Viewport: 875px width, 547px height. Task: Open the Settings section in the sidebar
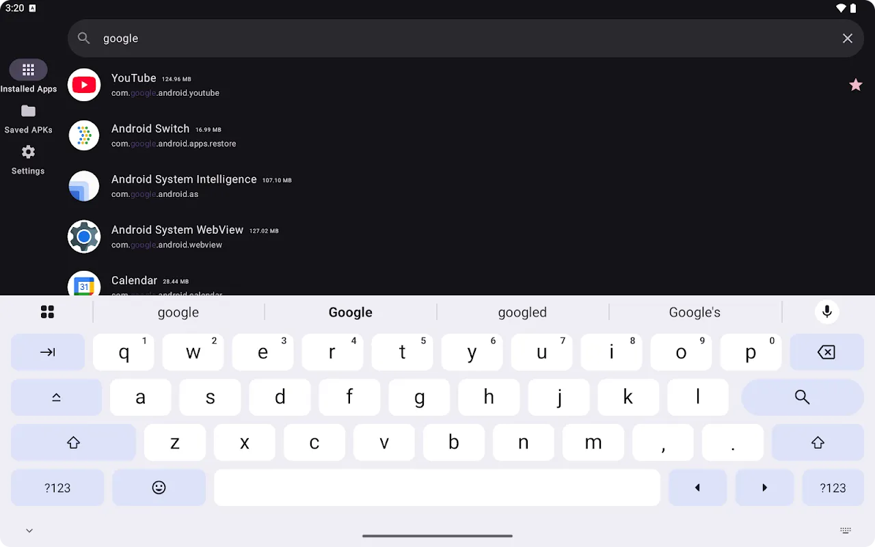[27, 159]
